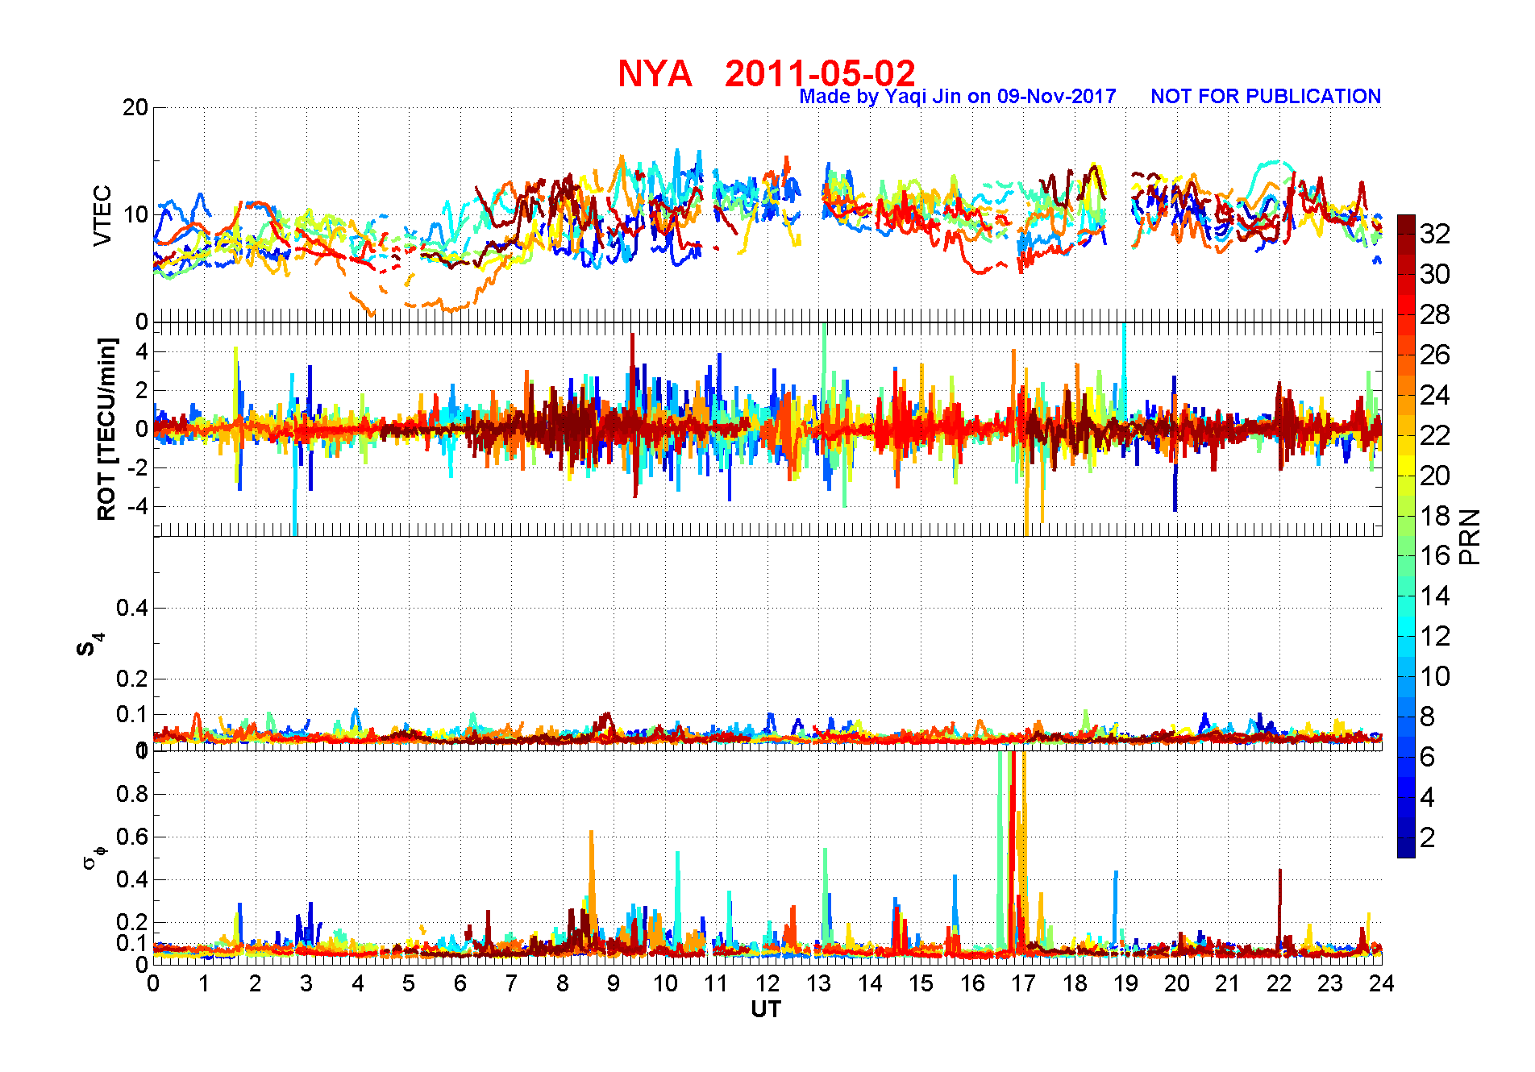Screen dimensions: 1535x1072
Task: Click the '17' tick on the UT axis
Action: coord(1024,983)
